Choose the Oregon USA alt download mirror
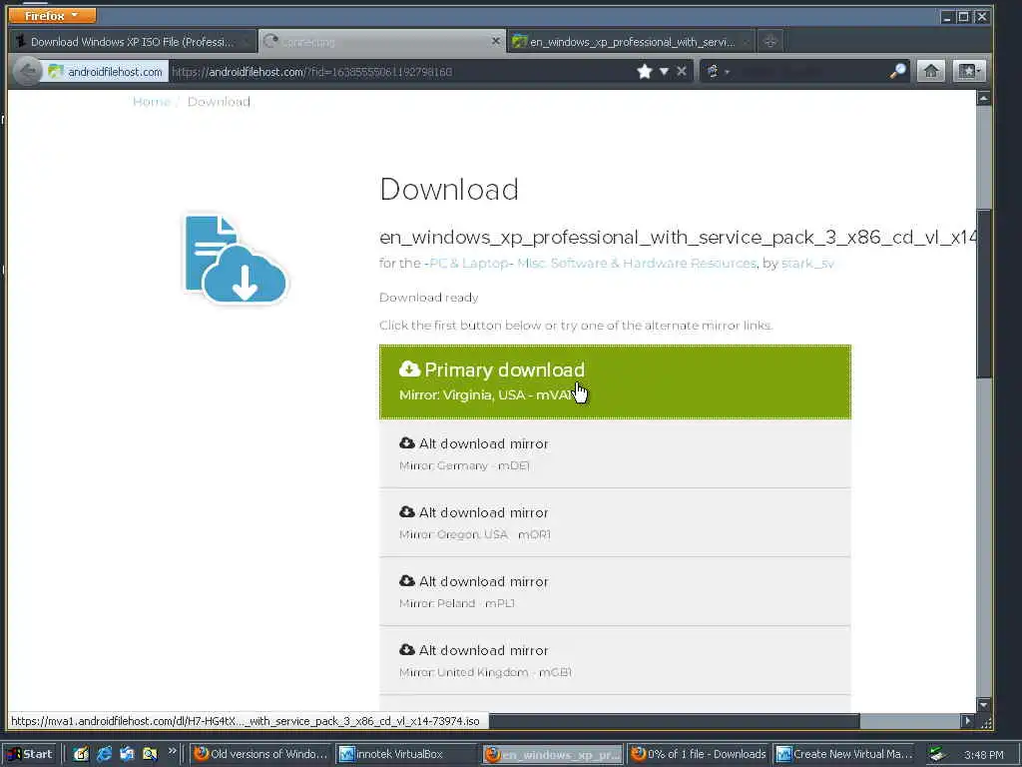 615,522
